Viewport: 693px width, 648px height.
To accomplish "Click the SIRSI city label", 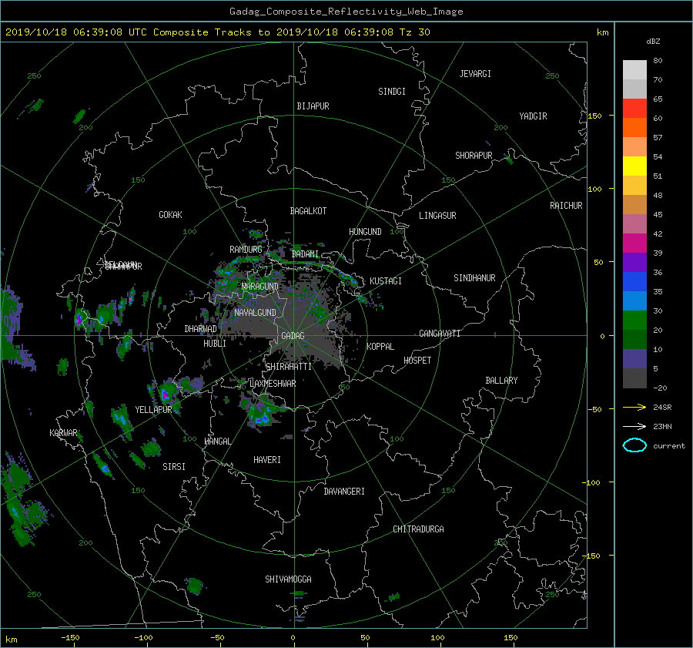I will click(174, 467).
